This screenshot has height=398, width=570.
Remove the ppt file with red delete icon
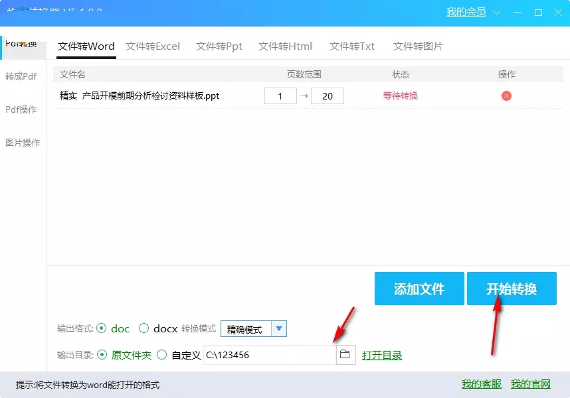506,96
